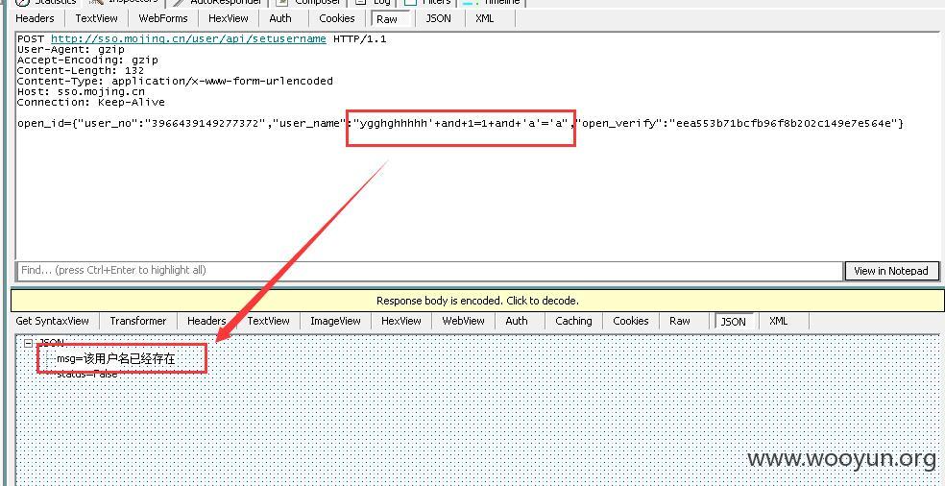Viewport: 945px width, 486px height.
Task: Click the Find search input field
Action: 429,270
